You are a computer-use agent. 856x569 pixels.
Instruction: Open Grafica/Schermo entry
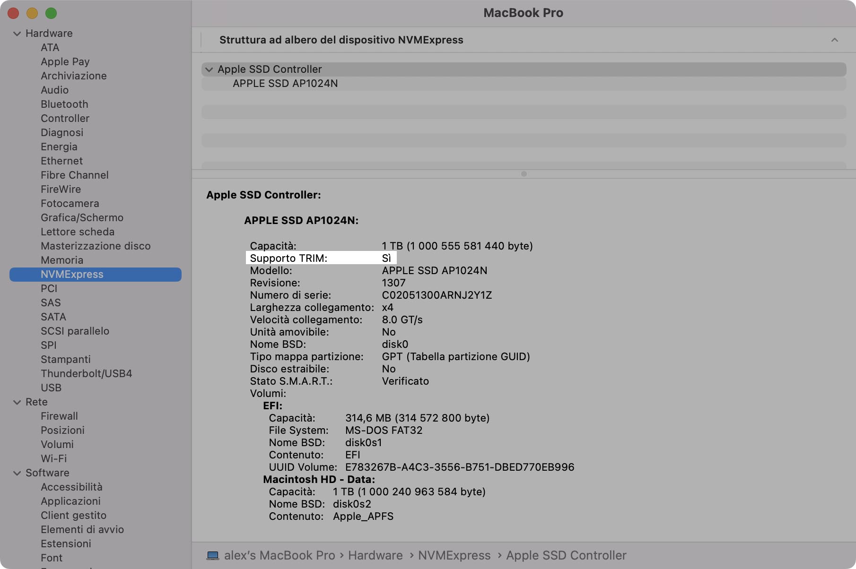tap(82, 218)
